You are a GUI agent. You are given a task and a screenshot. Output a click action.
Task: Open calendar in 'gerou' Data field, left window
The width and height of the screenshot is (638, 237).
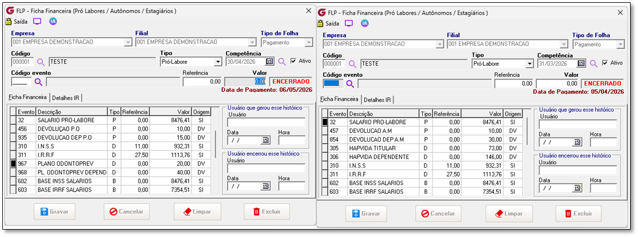coord(265,140)
